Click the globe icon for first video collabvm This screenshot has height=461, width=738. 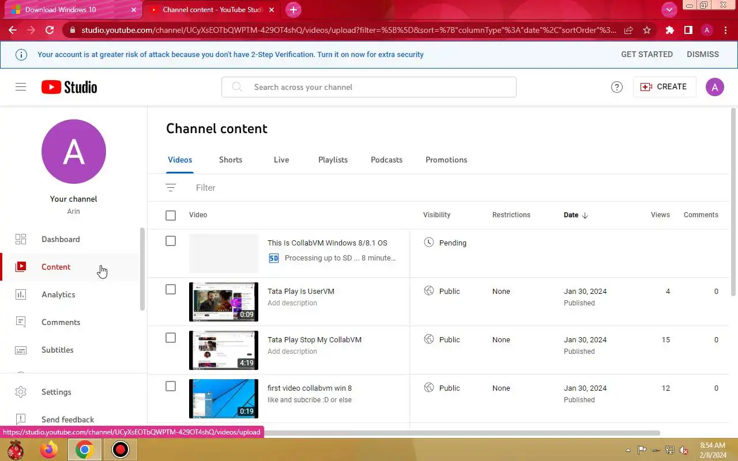click(x=428, y=388)
